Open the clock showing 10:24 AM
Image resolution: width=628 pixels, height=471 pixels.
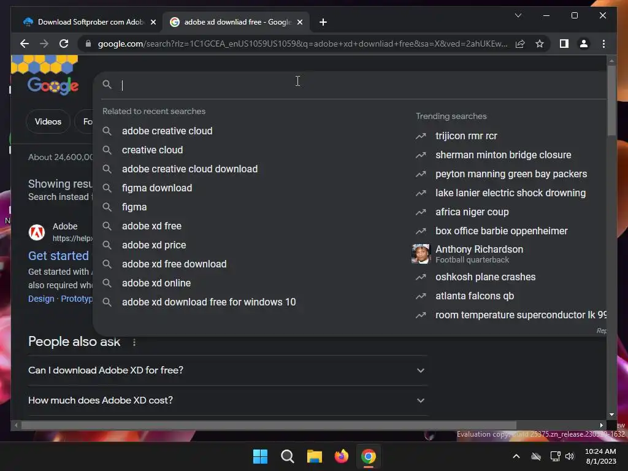tap(600, 456)
